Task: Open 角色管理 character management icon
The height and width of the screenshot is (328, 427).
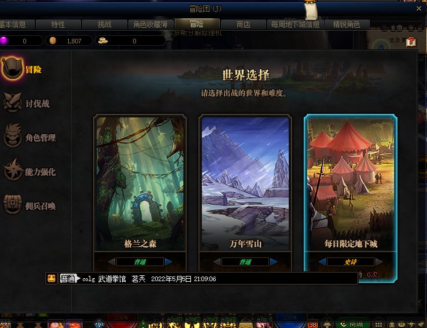Action: [13, 136]
